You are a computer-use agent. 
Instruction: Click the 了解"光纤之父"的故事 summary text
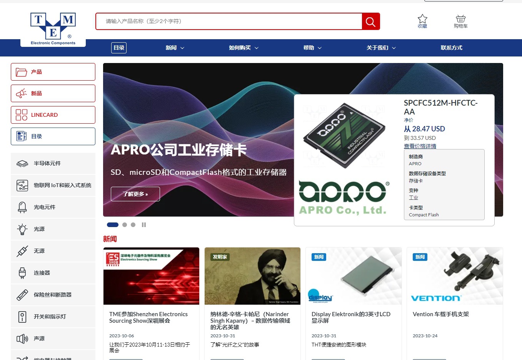pyautogui.click(x=235, y=345)
